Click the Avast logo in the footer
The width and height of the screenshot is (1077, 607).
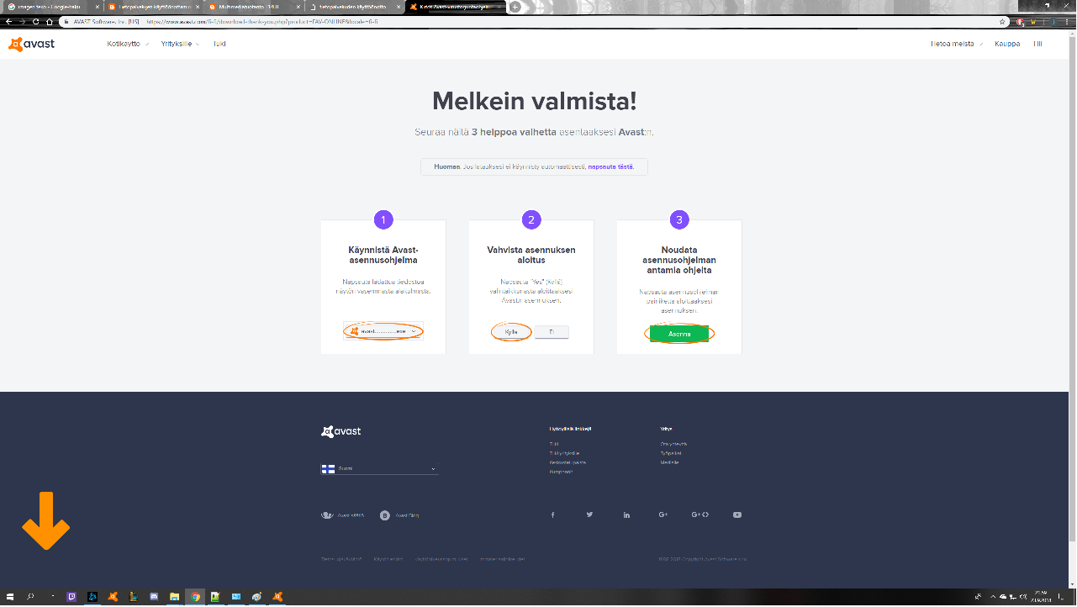point(341,431)
